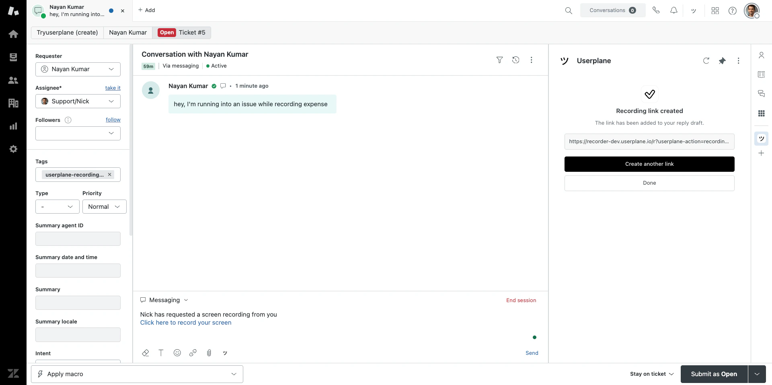The width and height of the screenshot is (772, 385).
Task: Pin the Userplane app
Action: (722, 61)
